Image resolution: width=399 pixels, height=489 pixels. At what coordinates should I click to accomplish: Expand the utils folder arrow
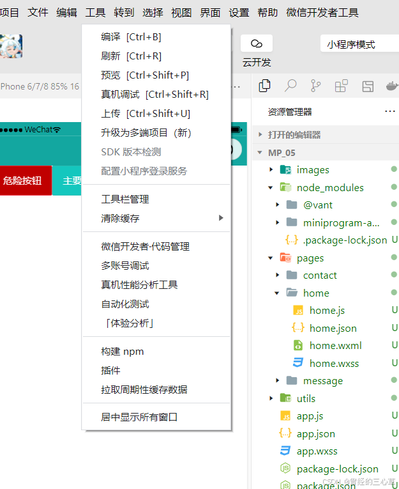tap(271, 398)
